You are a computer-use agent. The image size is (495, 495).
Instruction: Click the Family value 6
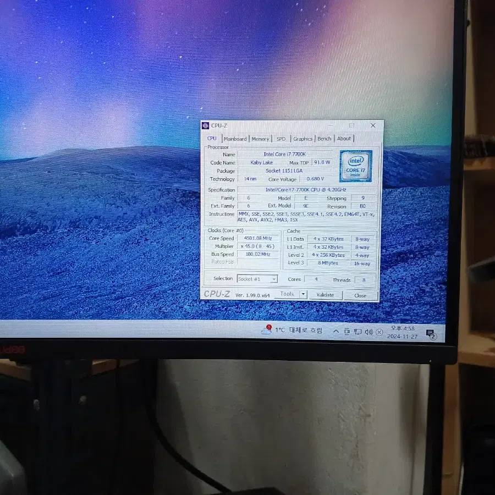coord(249,198)
